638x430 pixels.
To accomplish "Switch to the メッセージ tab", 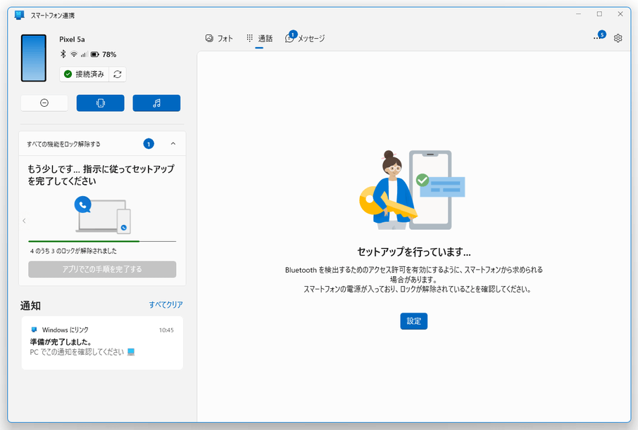I will pos(305,39).
